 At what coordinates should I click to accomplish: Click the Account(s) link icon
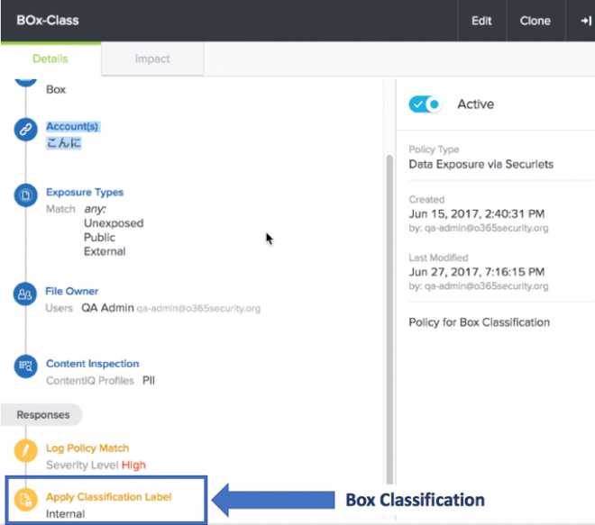click(25, 130)
